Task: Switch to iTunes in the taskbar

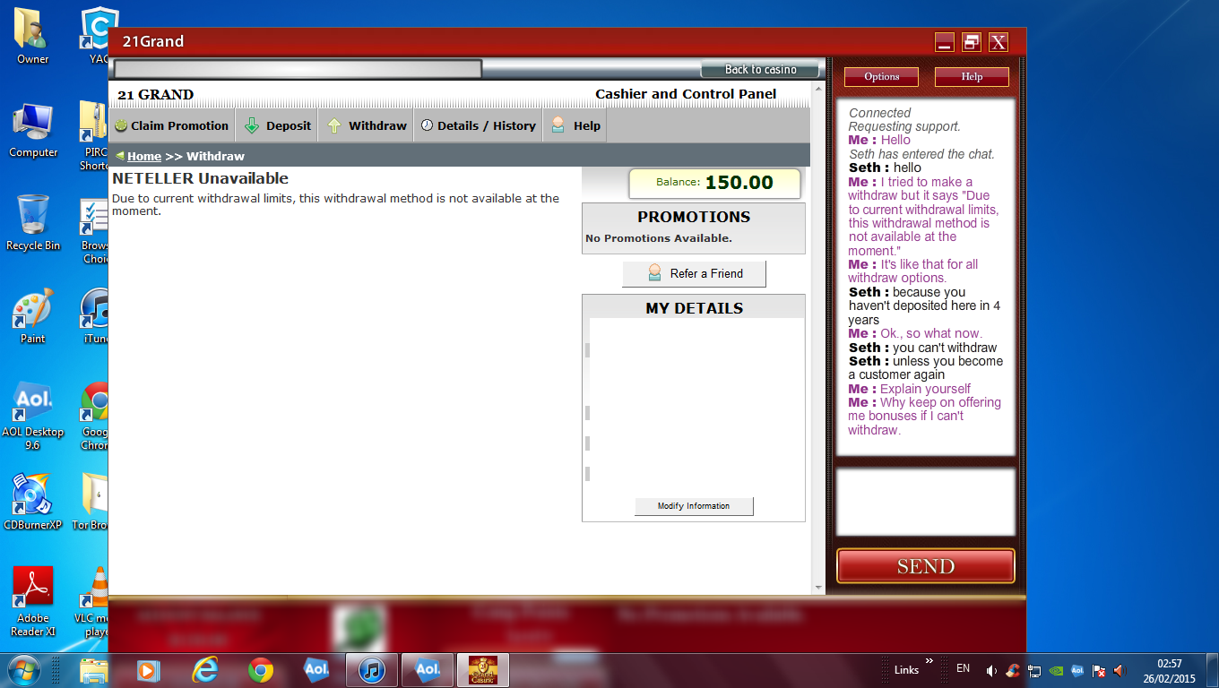Action: 372,670
